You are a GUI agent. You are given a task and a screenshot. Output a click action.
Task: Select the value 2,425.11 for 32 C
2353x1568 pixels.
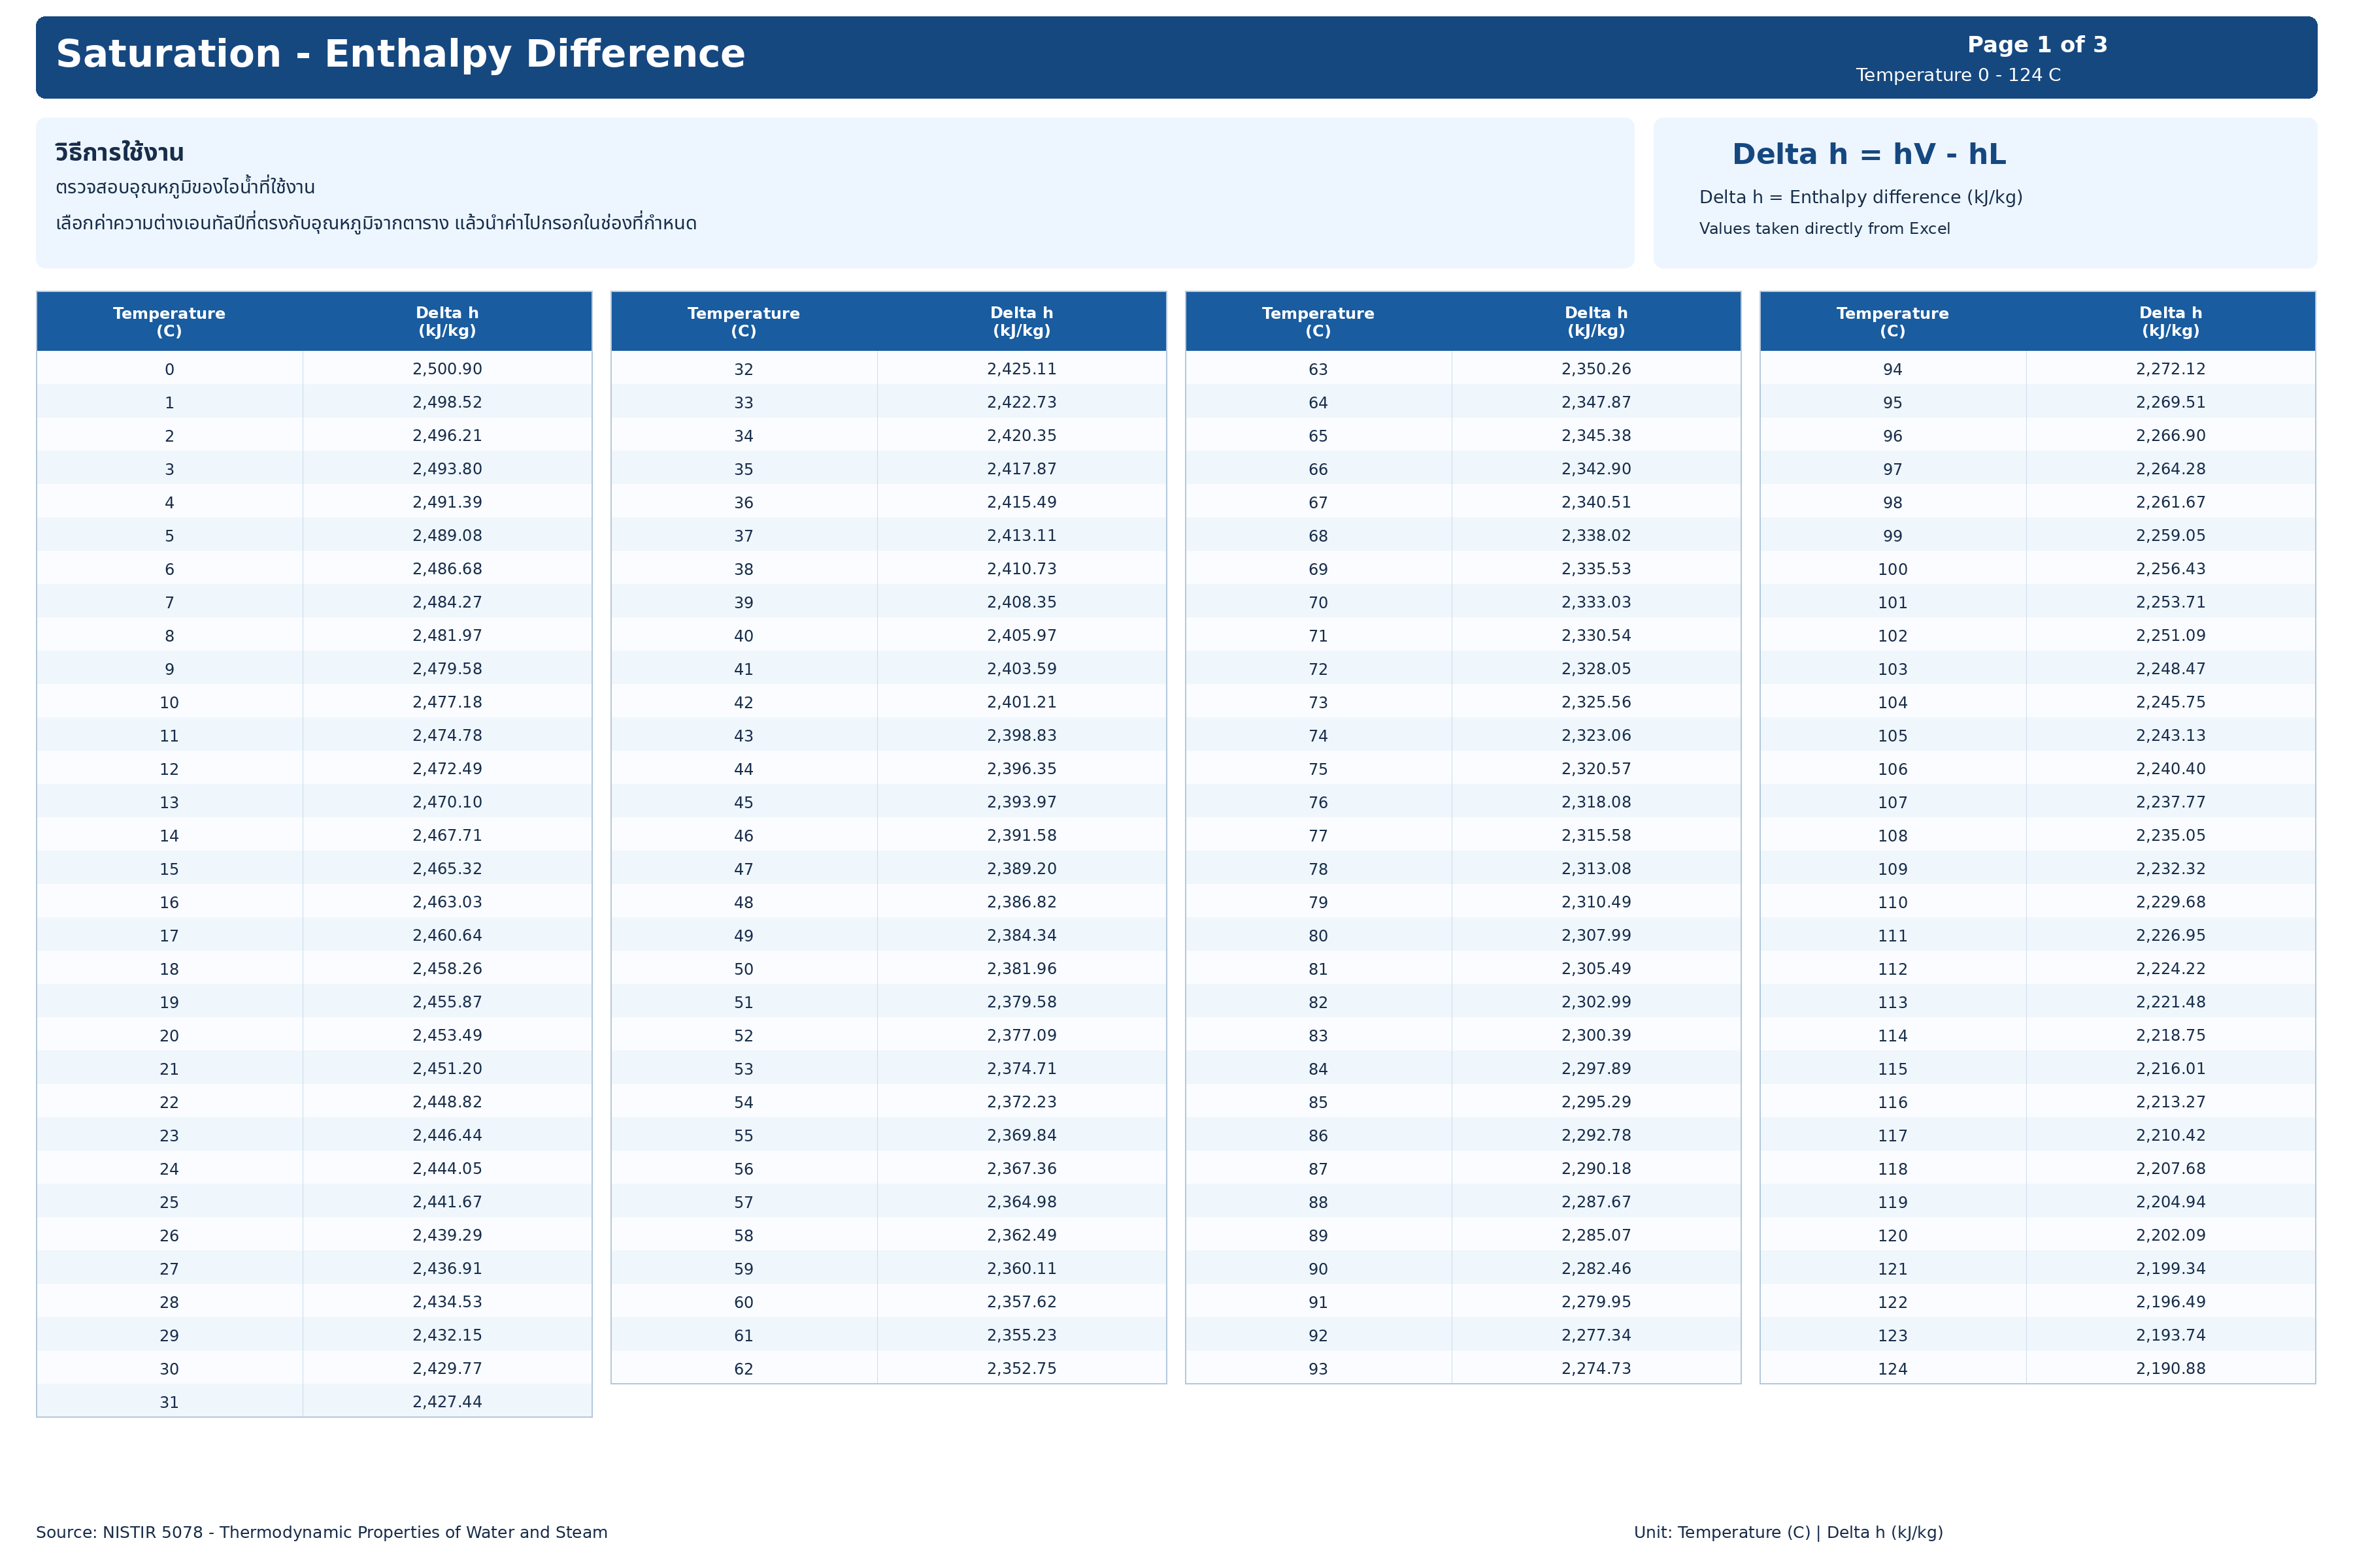(1022, 369)
